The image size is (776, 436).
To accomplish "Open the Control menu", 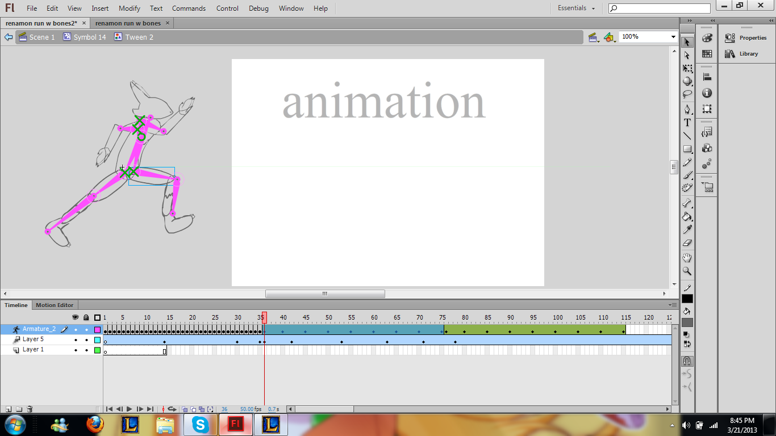I will pos(227,9).
